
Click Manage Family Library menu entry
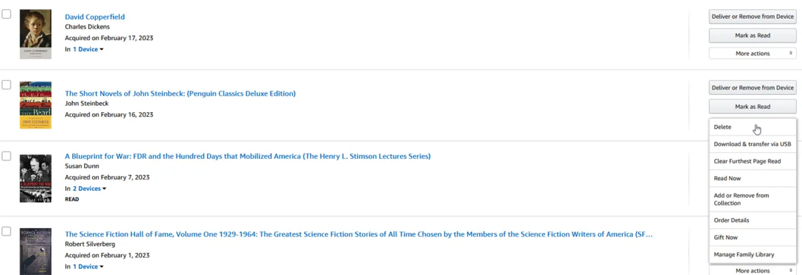744,255
